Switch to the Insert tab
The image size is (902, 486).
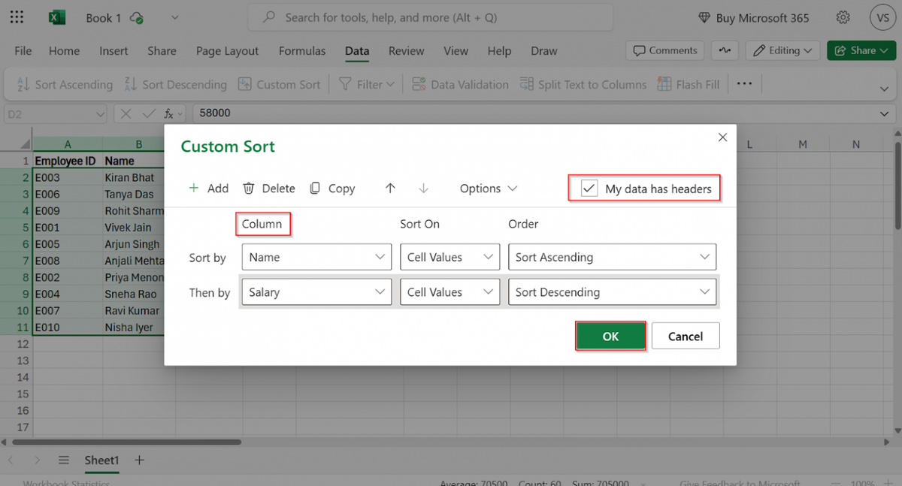(114, 50)
